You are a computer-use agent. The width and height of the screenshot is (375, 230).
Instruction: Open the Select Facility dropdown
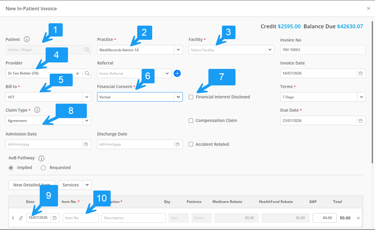point(270,50)
